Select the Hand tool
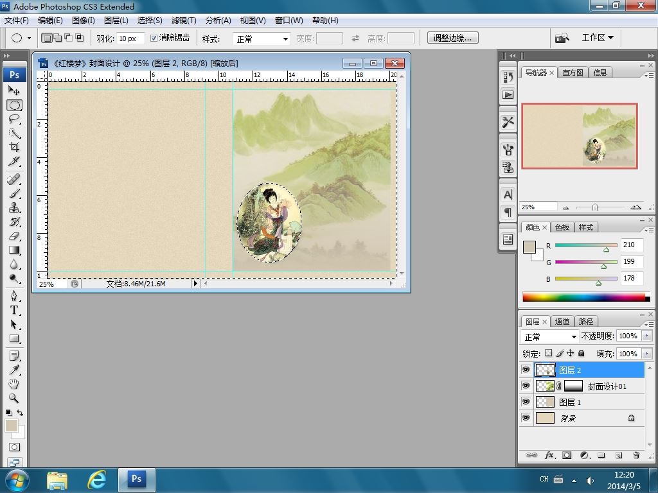 [14, 384]
